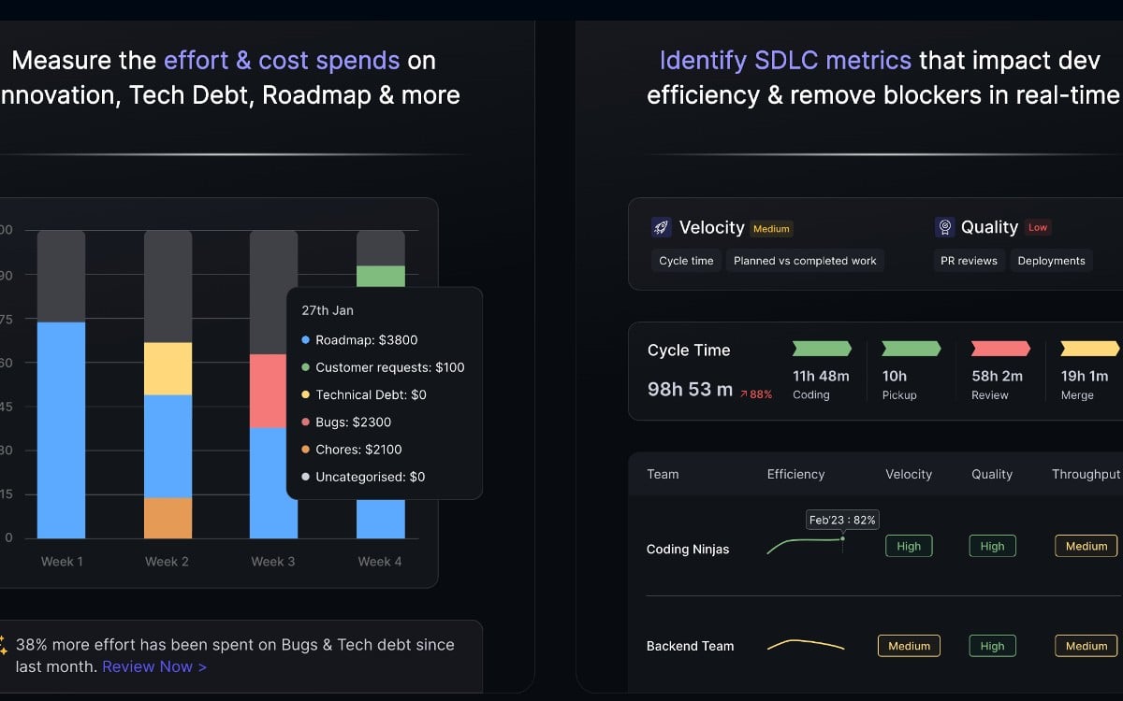Expand the Backend Team row
Viewport: 1123px width, 701px height.
[690, 646]
